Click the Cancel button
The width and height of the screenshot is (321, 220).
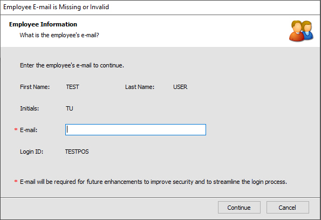click(x=288, y=208)
